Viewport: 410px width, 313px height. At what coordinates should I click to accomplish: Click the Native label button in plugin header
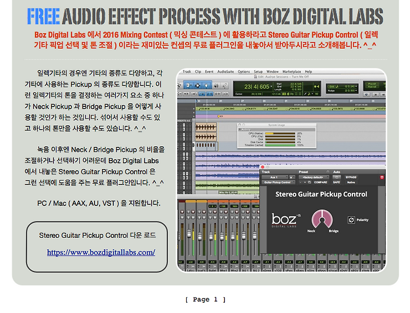pos(351,182)
